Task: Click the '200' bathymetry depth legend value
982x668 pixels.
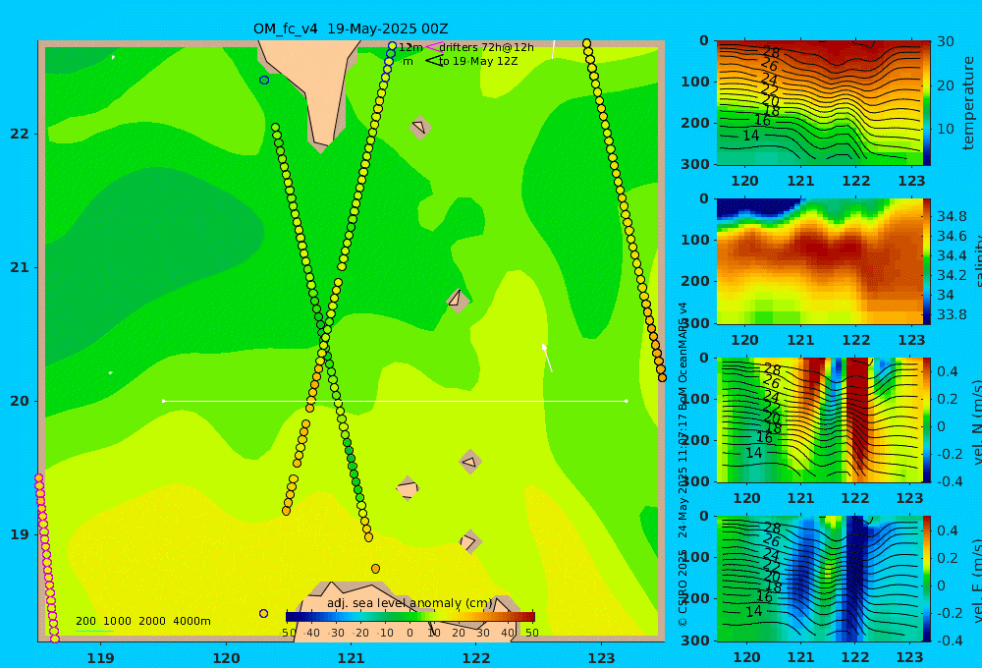Action: (x=85, y=621)
